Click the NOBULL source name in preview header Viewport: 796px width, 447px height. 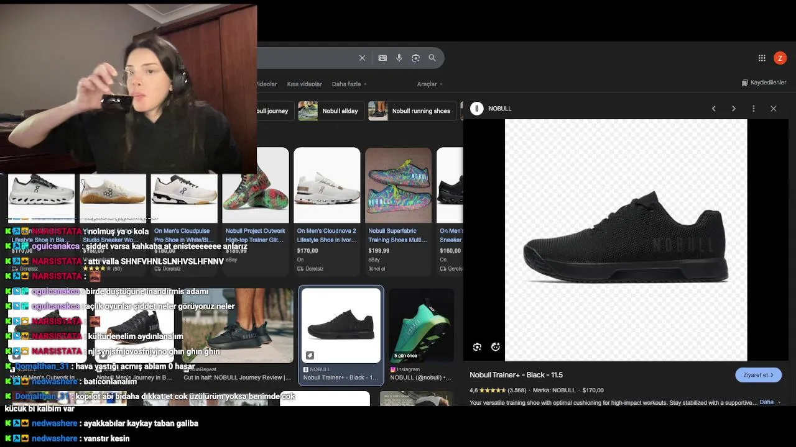click(500, 109)
